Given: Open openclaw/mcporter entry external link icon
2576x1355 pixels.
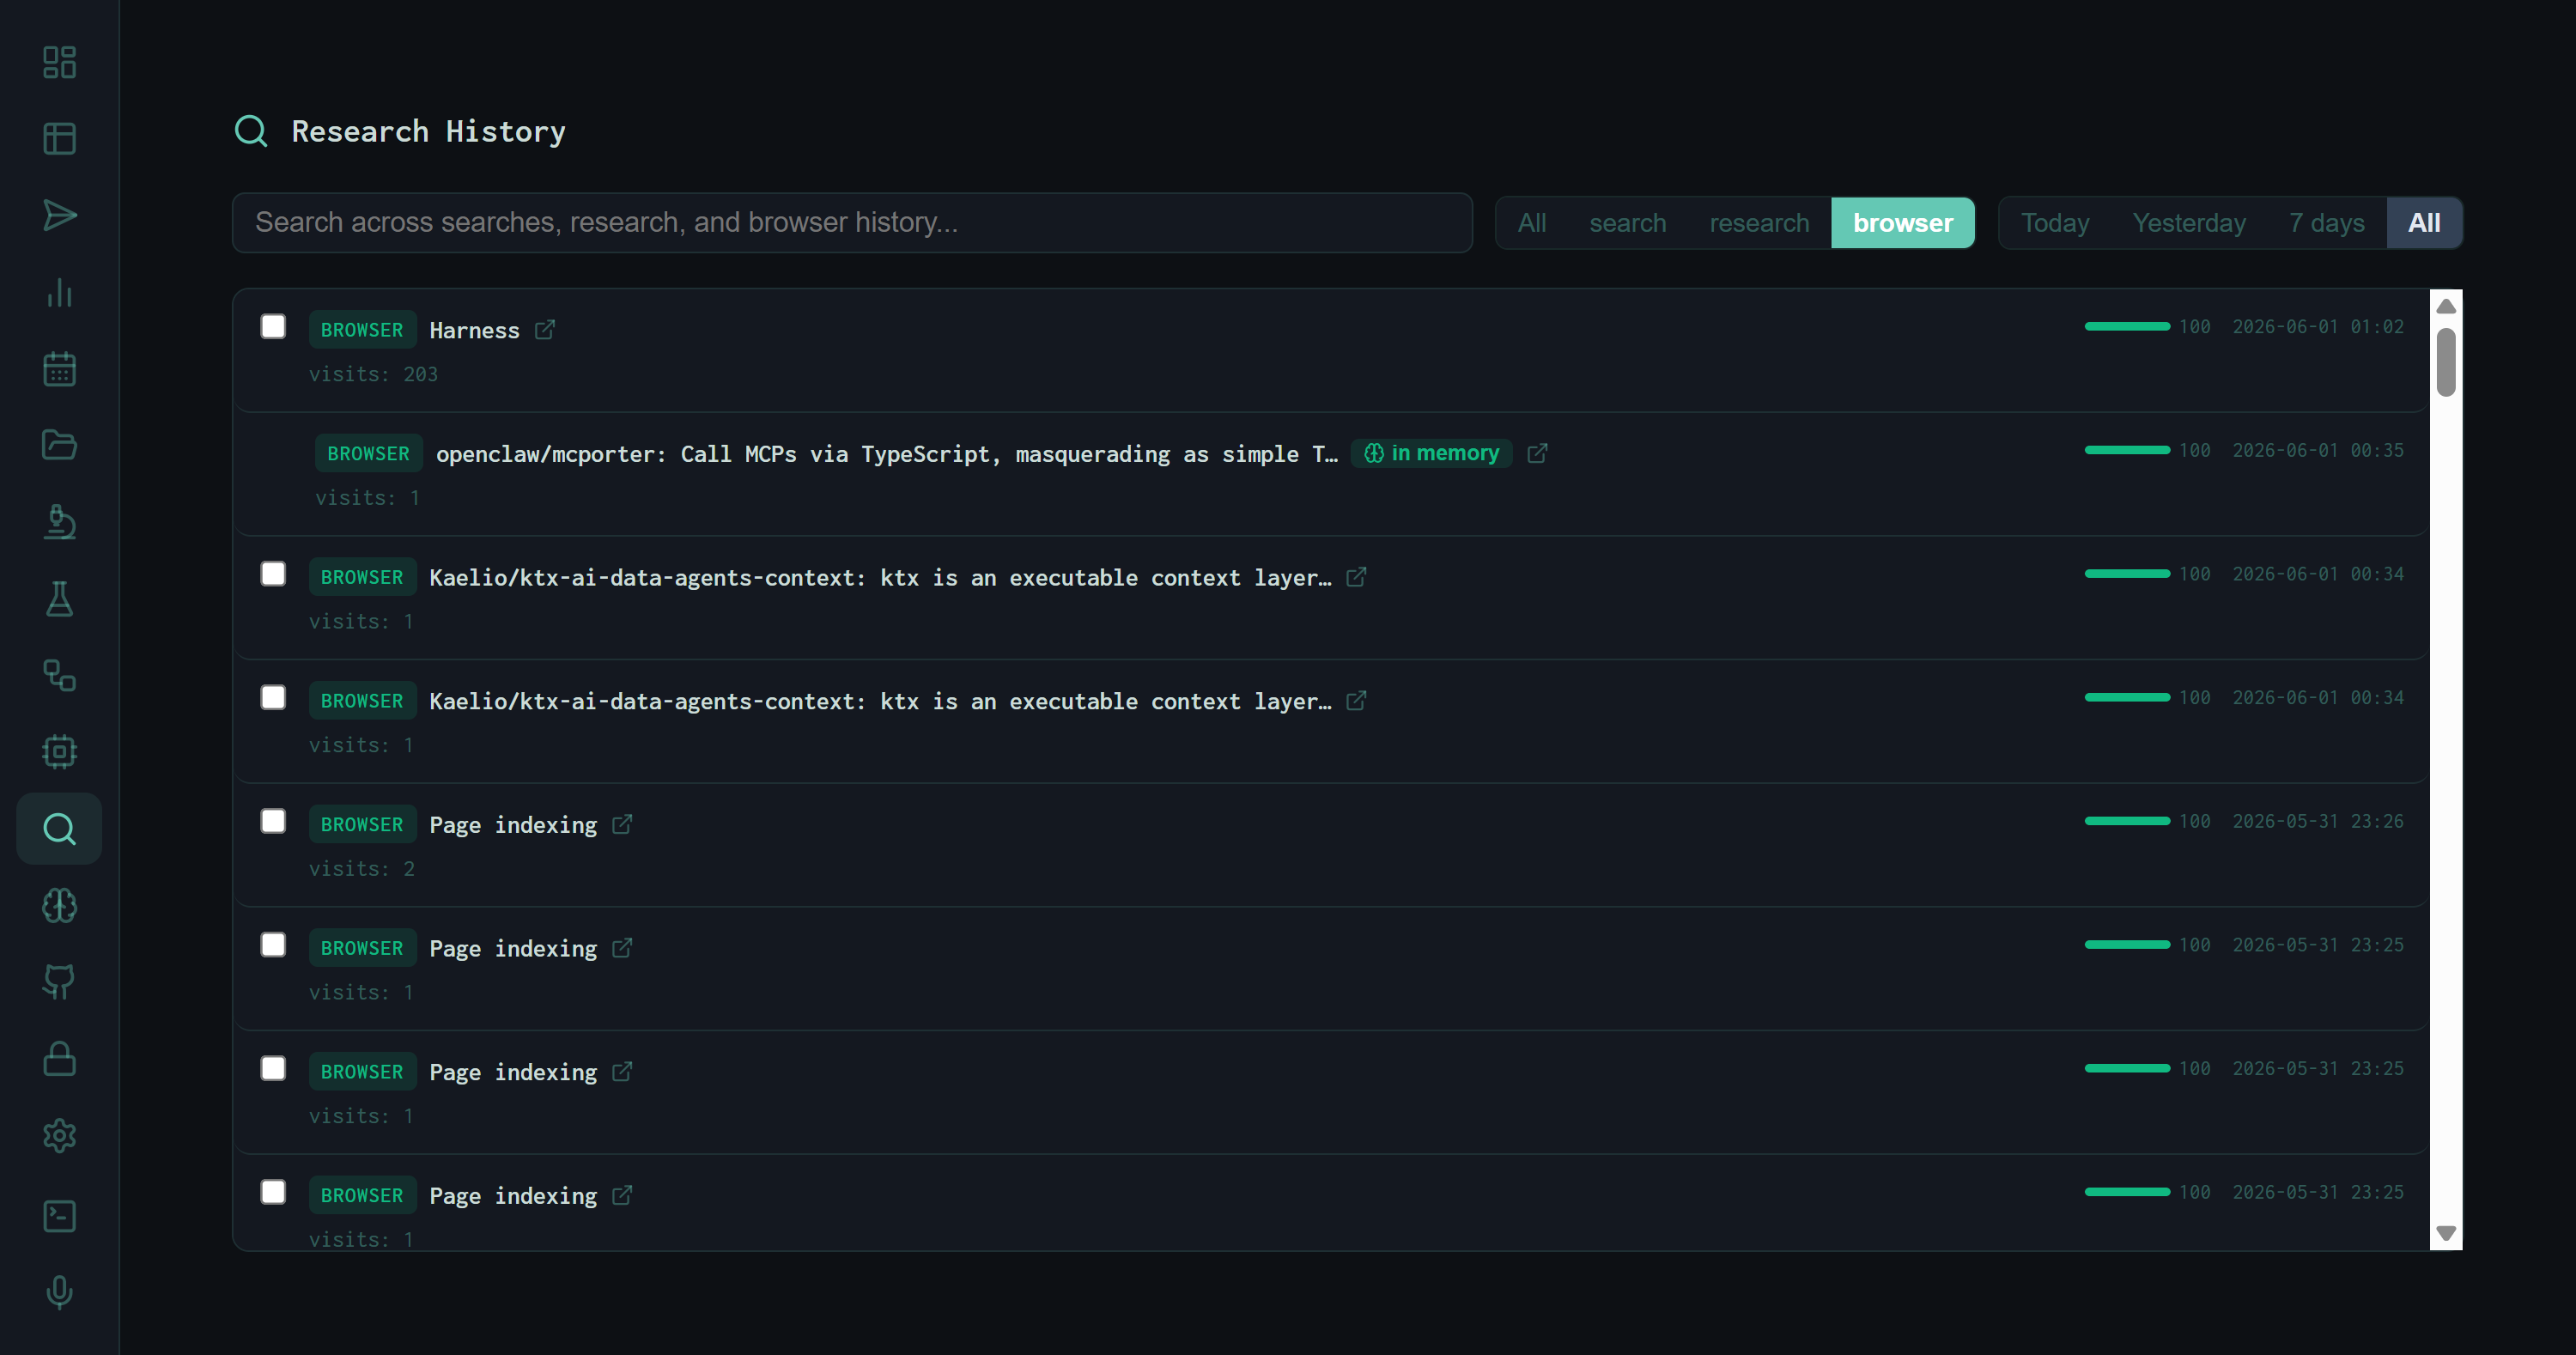Looking at the screenshot, I should point(1537,454).
